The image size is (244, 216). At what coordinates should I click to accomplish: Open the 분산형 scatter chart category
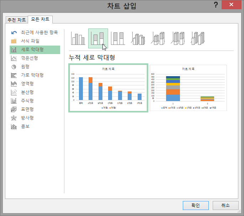[x=27, y=92]
